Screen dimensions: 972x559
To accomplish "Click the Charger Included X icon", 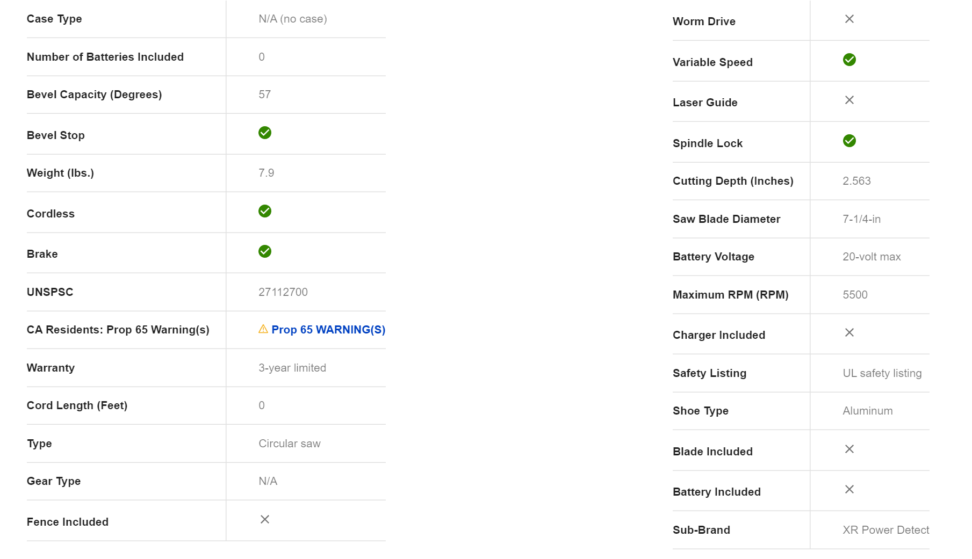I will click(849, 332).
